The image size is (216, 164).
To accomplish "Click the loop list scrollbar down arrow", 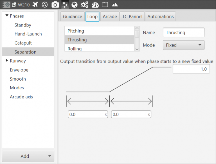I will tap(137, 49).
